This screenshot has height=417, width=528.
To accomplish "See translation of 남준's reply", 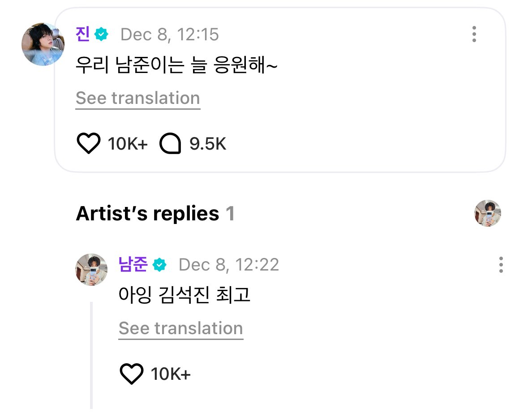I will [181, 329].
